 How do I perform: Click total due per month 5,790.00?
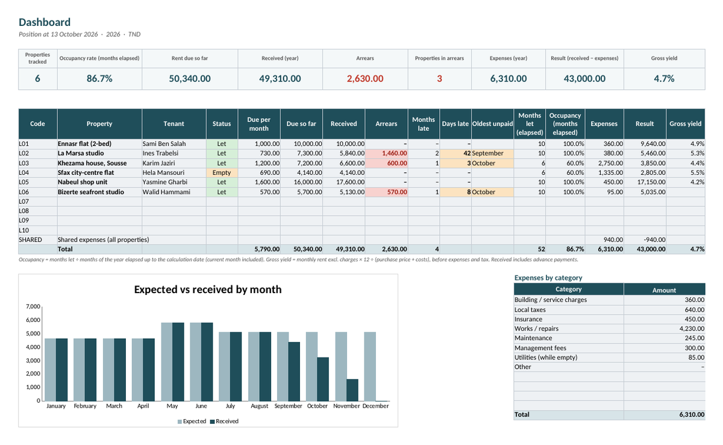(x=260, y=249)
